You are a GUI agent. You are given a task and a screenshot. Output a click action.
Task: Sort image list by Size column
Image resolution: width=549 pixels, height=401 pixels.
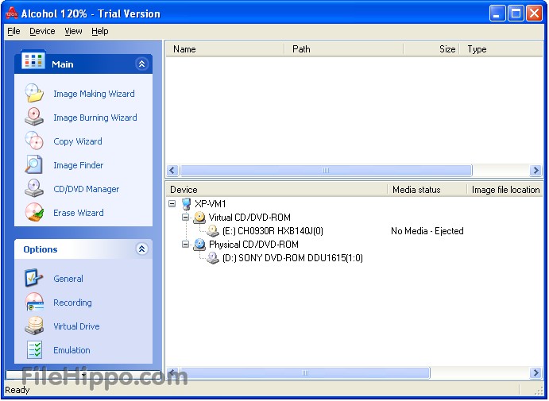(x=431, y=49)
